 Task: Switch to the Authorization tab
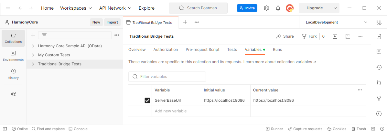tap(166, 50)
